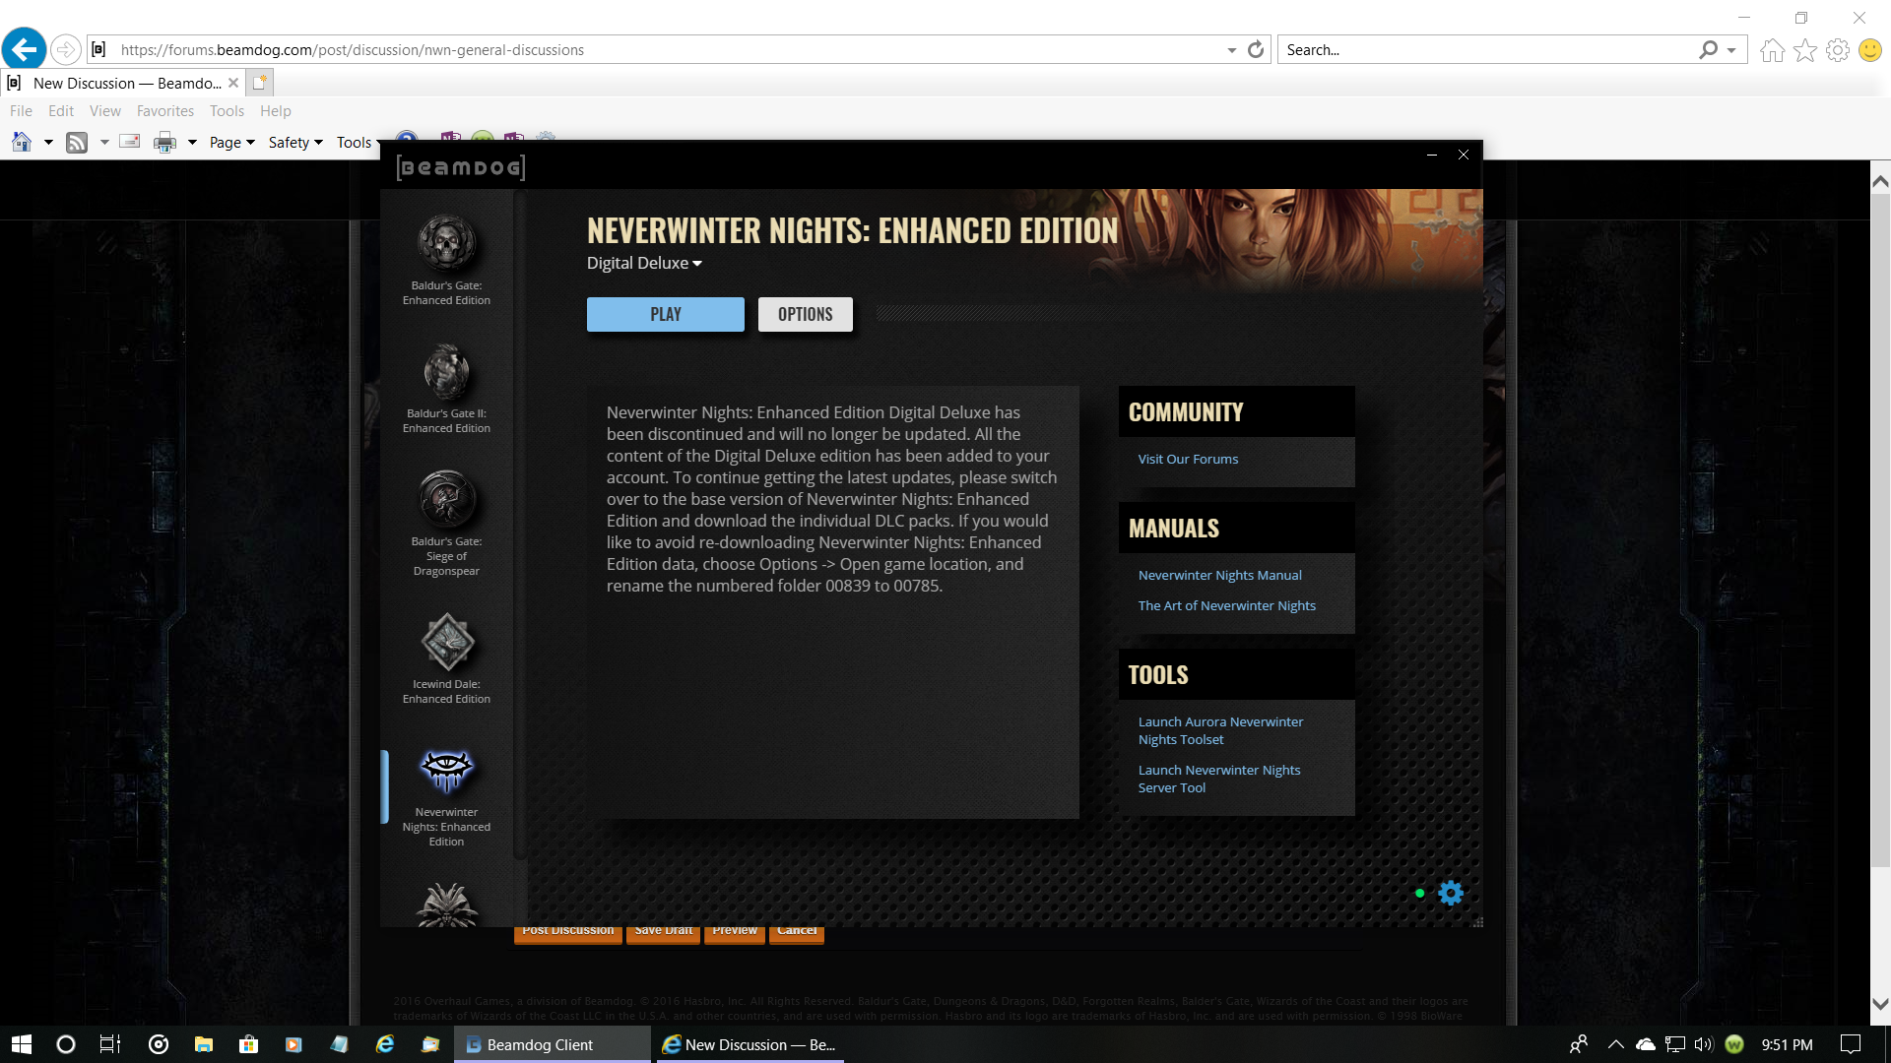The image size is (1891, 1063).
Task: Expand the Digital Deluxe edition dropdown
Action: click(x=644, y=263)
